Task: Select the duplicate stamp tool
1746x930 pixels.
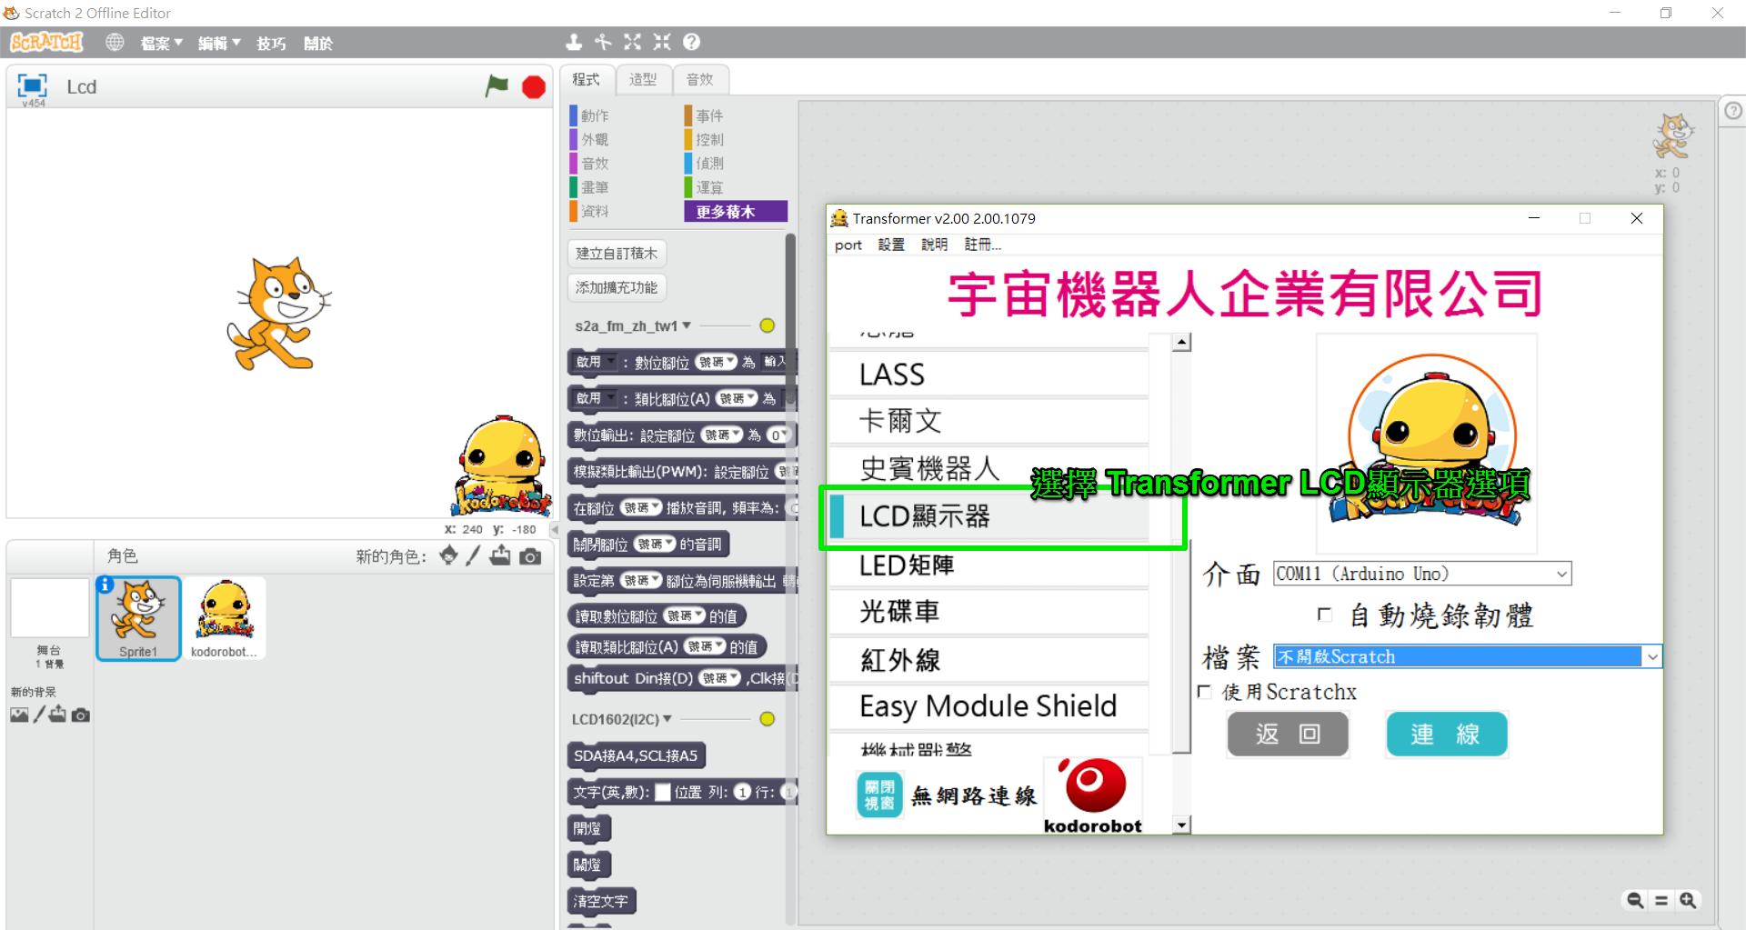Action: coord(574,42)
